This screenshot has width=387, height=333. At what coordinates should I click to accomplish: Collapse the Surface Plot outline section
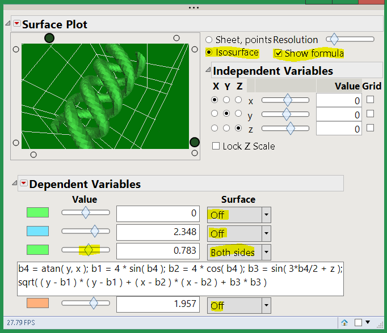pyautogui.click(x=8, y=23)
